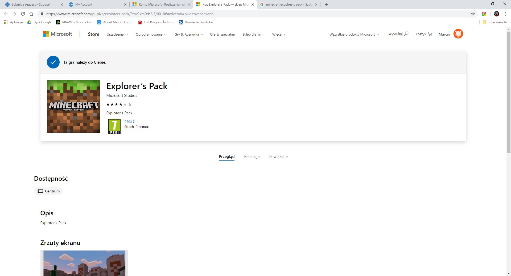Open the Aplikacje apps bookmark
This screenshot has width=511, height=276.
click(13, 22)
